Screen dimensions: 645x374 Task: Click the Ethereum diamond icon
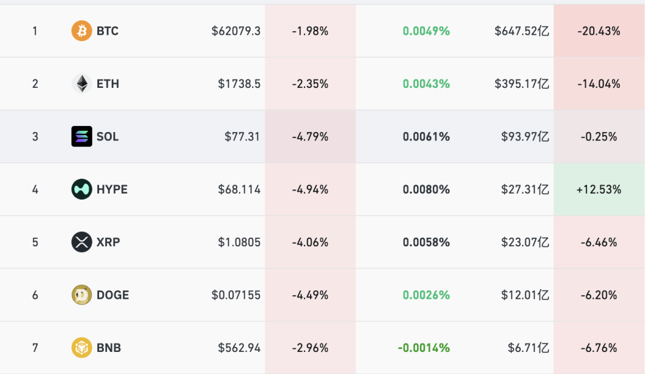tap(81, 84)
